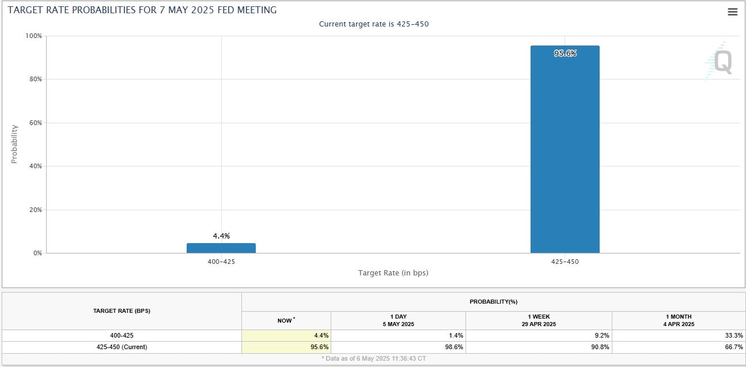746x367 pixels.
Task: Click the NOW column header
Action: 286,320
